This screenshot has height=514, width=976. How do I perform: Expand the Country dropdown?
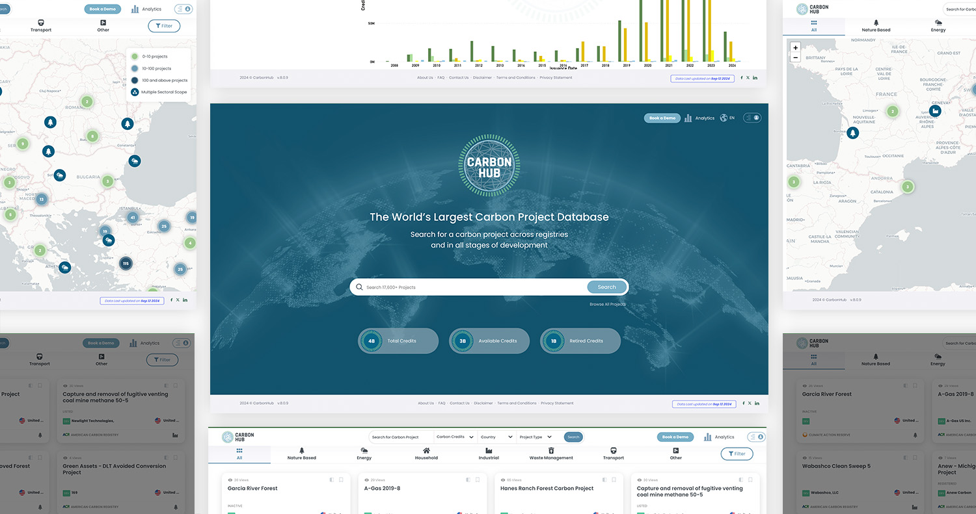point(496,437)
